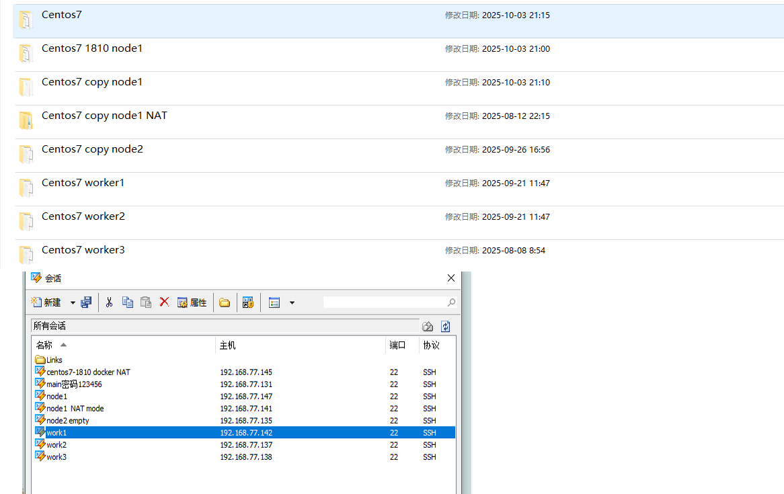This screenshot has width=784, height=494.
Task: Click the refresh sessions icon
Action: click(x=445, y=327)
